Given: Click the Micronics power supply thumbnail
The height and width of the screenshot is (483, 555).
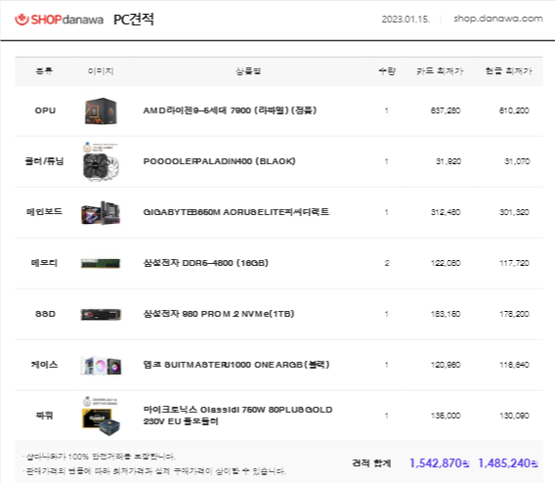Looking at the screenshot, I should pyautogui.click(x=101, y=417).
